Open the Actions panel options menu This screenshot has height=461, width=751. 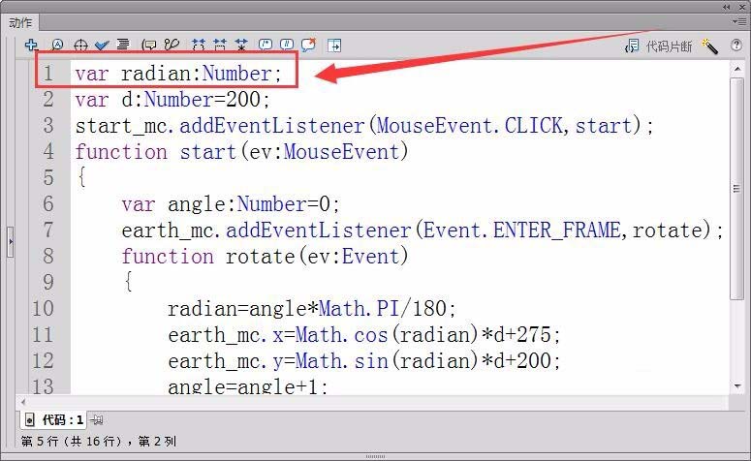point(738,21)
